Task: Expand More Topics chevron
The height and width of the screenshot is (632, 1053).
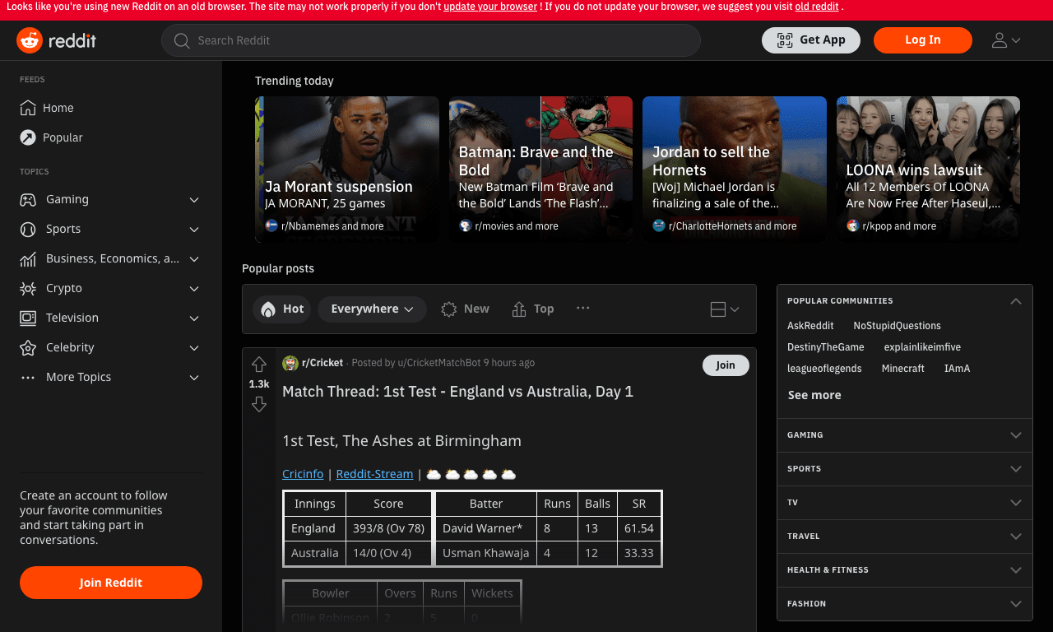Action: (194, 378)
